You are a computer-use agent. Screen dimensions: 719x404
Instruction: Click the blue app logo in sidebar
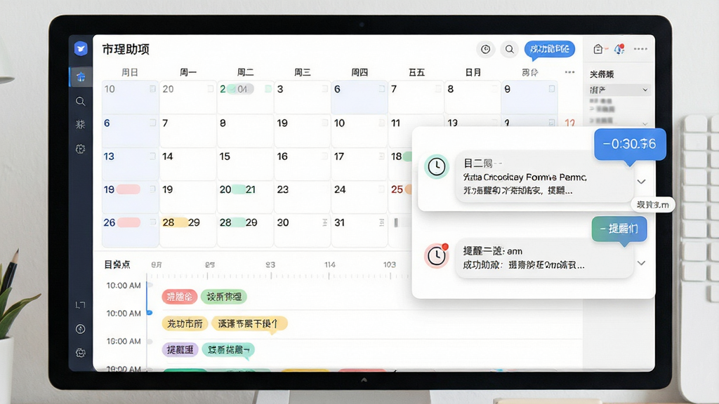point(81,48)
